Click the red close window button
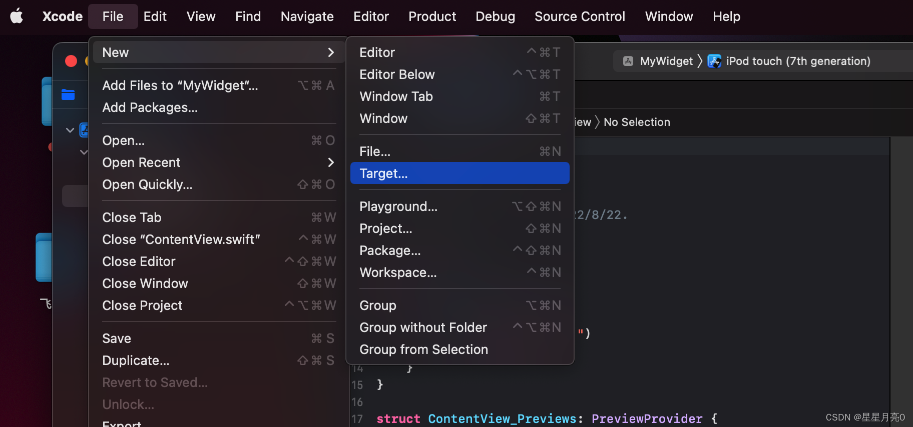 pos(71,61)
